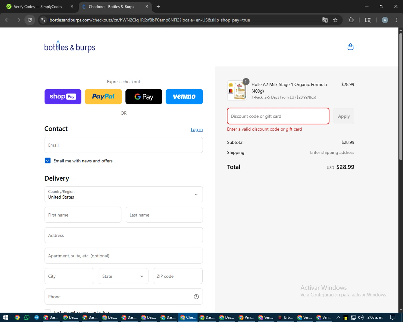Click the Enter shipping address text
The width and height of the screenshot is (403, 322).
pos(332,152)
